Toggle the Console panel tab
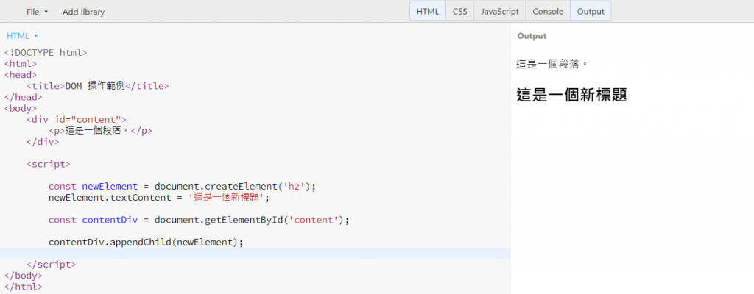Screen dimensions: 754x294 coord(548,12)
